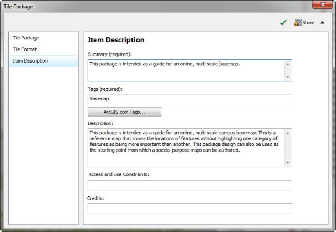Click the Share package icon
336x232 pixels.
click(298, 23)
